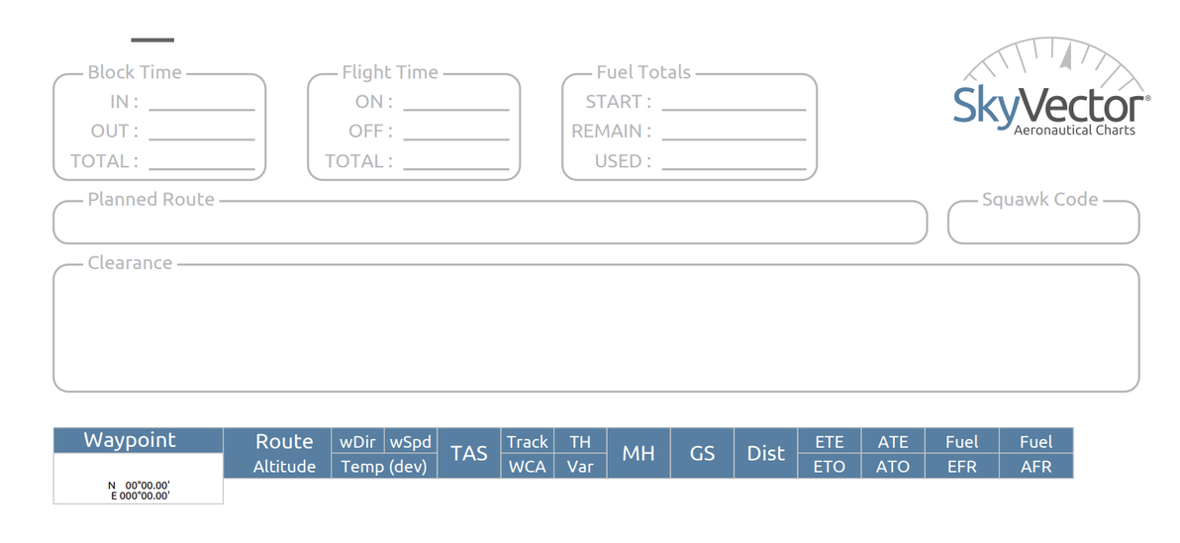
Task: Click the Flight Time ON field
Action: point(455,101)
